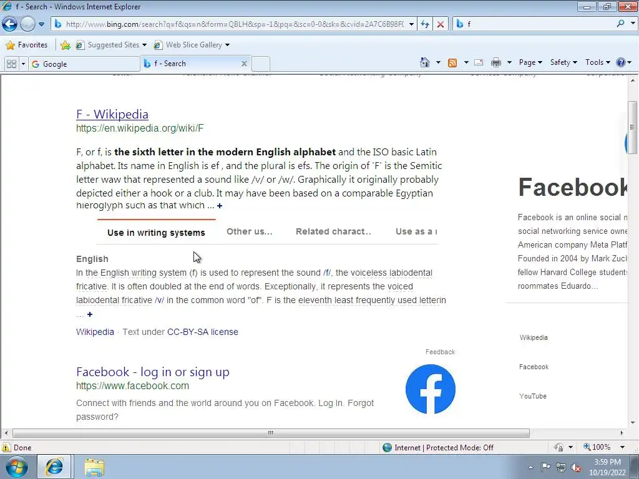Click the scroll down arrow

(632, 423)
